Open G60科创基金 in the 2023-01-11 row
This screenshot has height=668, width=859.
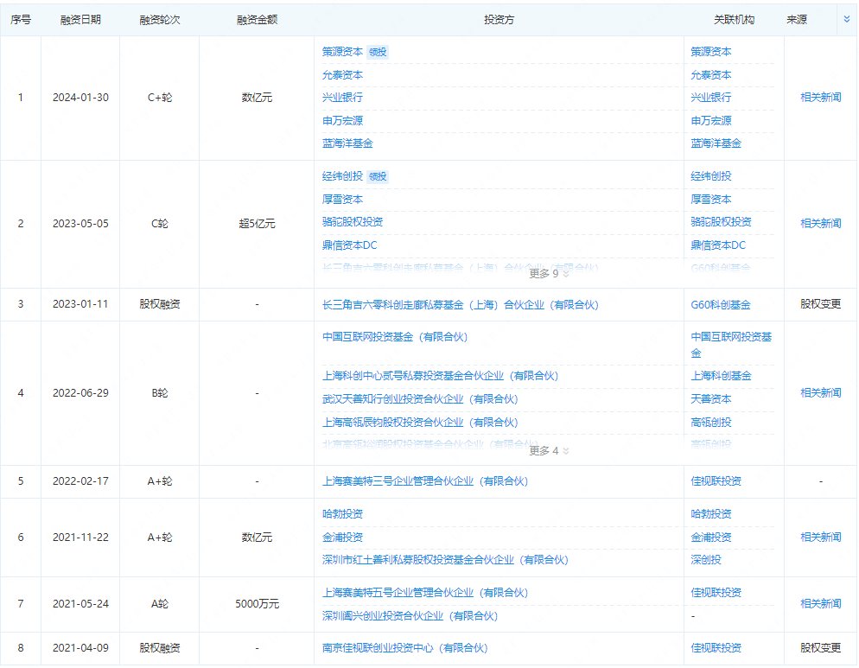(721, 305)
